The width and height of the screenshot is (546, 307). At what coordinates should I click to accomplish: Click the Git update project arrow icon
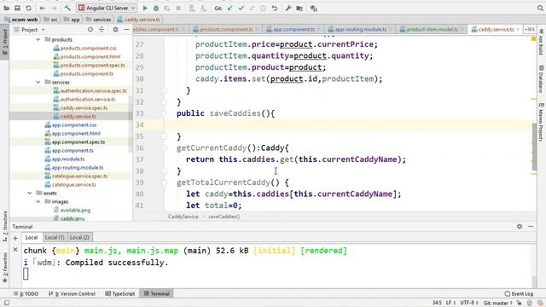tap(229, 8)
